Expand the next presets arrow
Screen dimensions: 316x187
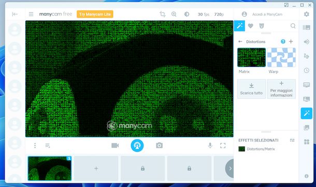[229, 168]
